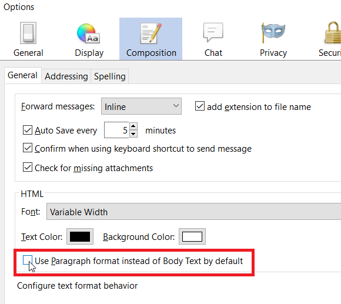Screen dimensions: 341x304
Task: Open the Font Variable Width dropdown
Action: tap(194, 212)
